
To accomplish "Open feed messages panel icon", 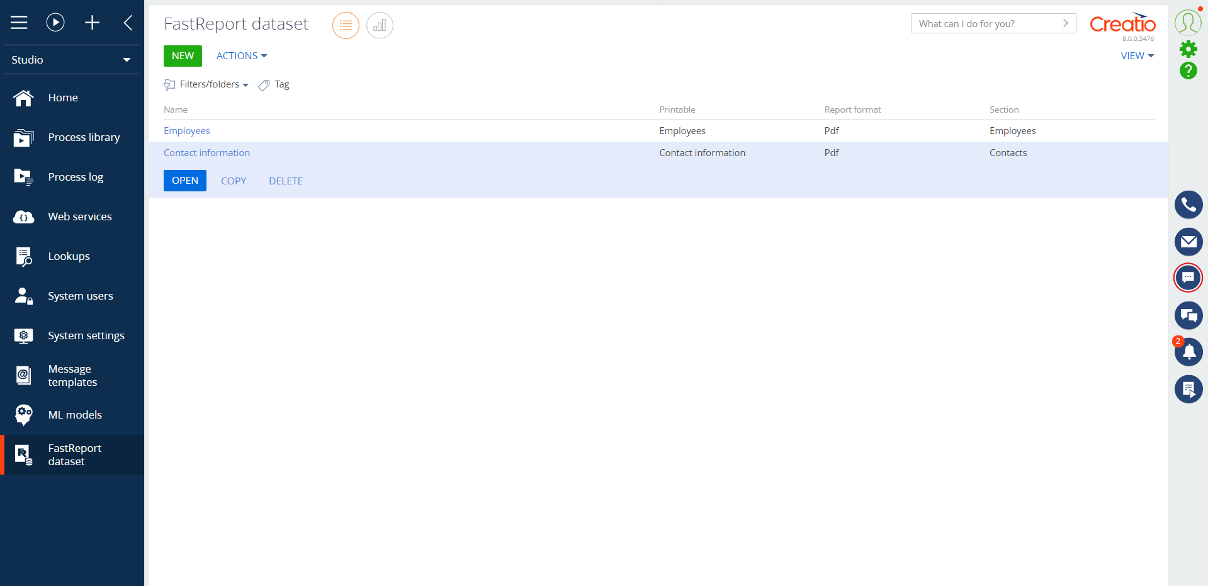I will pos(1188,315).
